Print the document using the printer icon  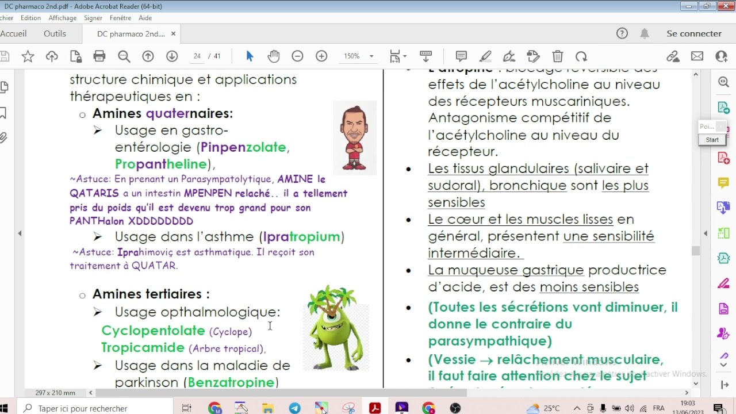point(99,56)
